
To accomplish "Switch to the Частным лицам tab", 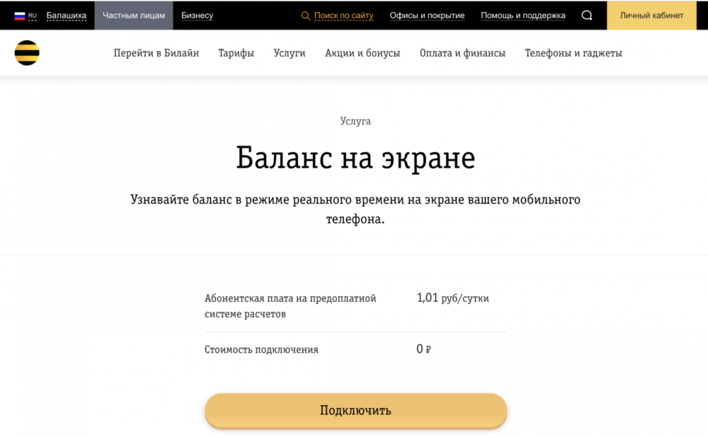I will (x=134, y=16).
